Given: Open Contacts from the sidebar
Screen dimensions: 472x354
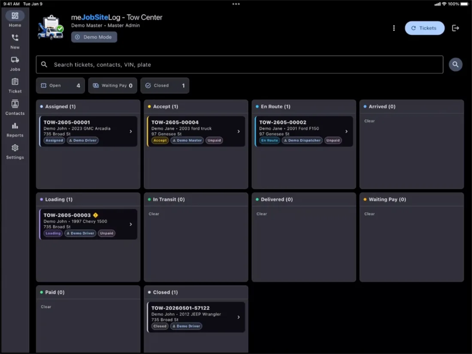Looking at the screenshot, I should tap(15, 104).
